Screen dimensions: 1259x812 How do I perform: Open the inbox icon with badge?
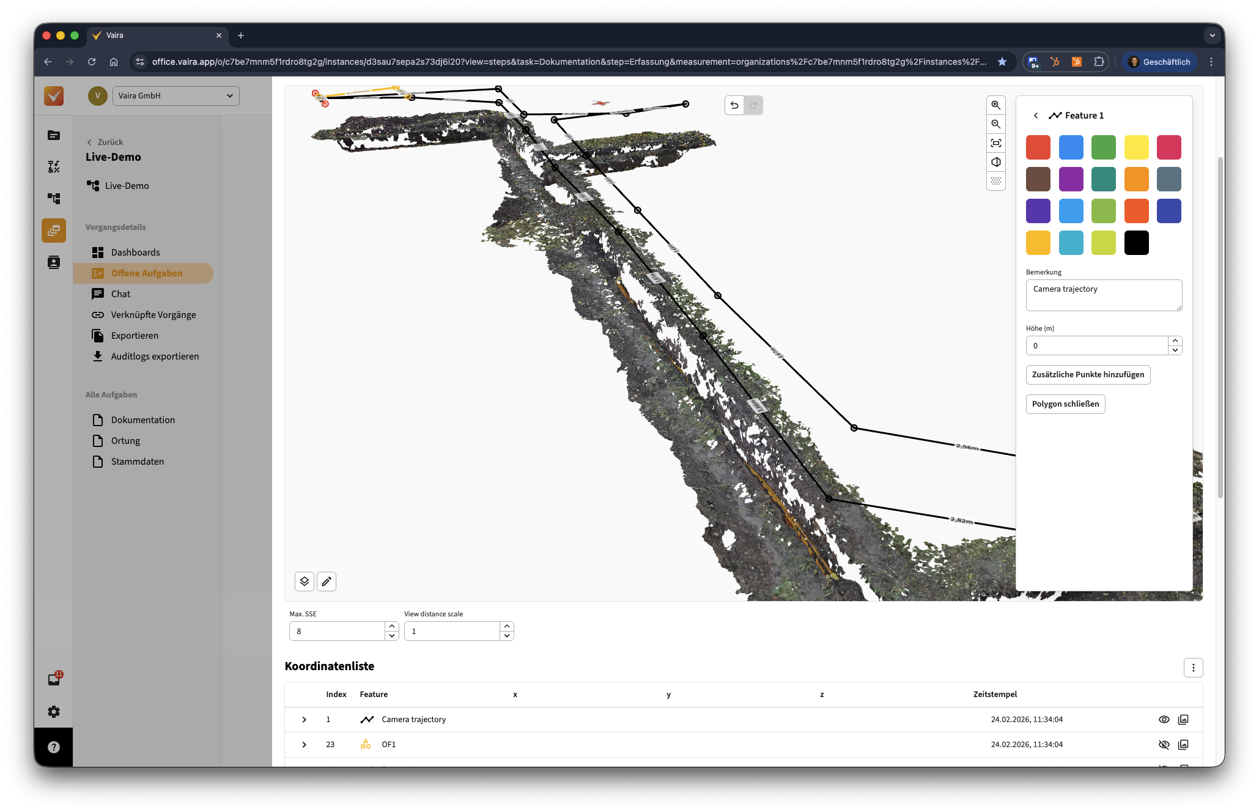coord(54,680)
